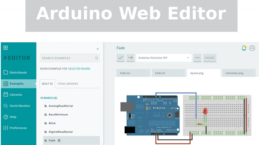Click the Blink file icon
Viewport: 259px width, 145px height.
(x=46, y=123)
